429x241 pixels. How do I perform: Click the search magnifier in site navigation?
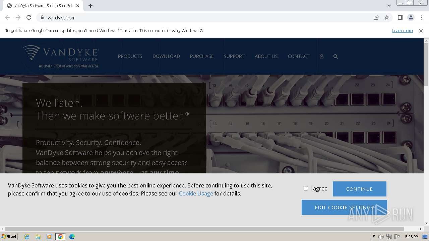335,57
